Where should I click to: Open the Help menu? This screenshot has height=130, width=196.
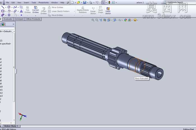(x=62, y=3)
